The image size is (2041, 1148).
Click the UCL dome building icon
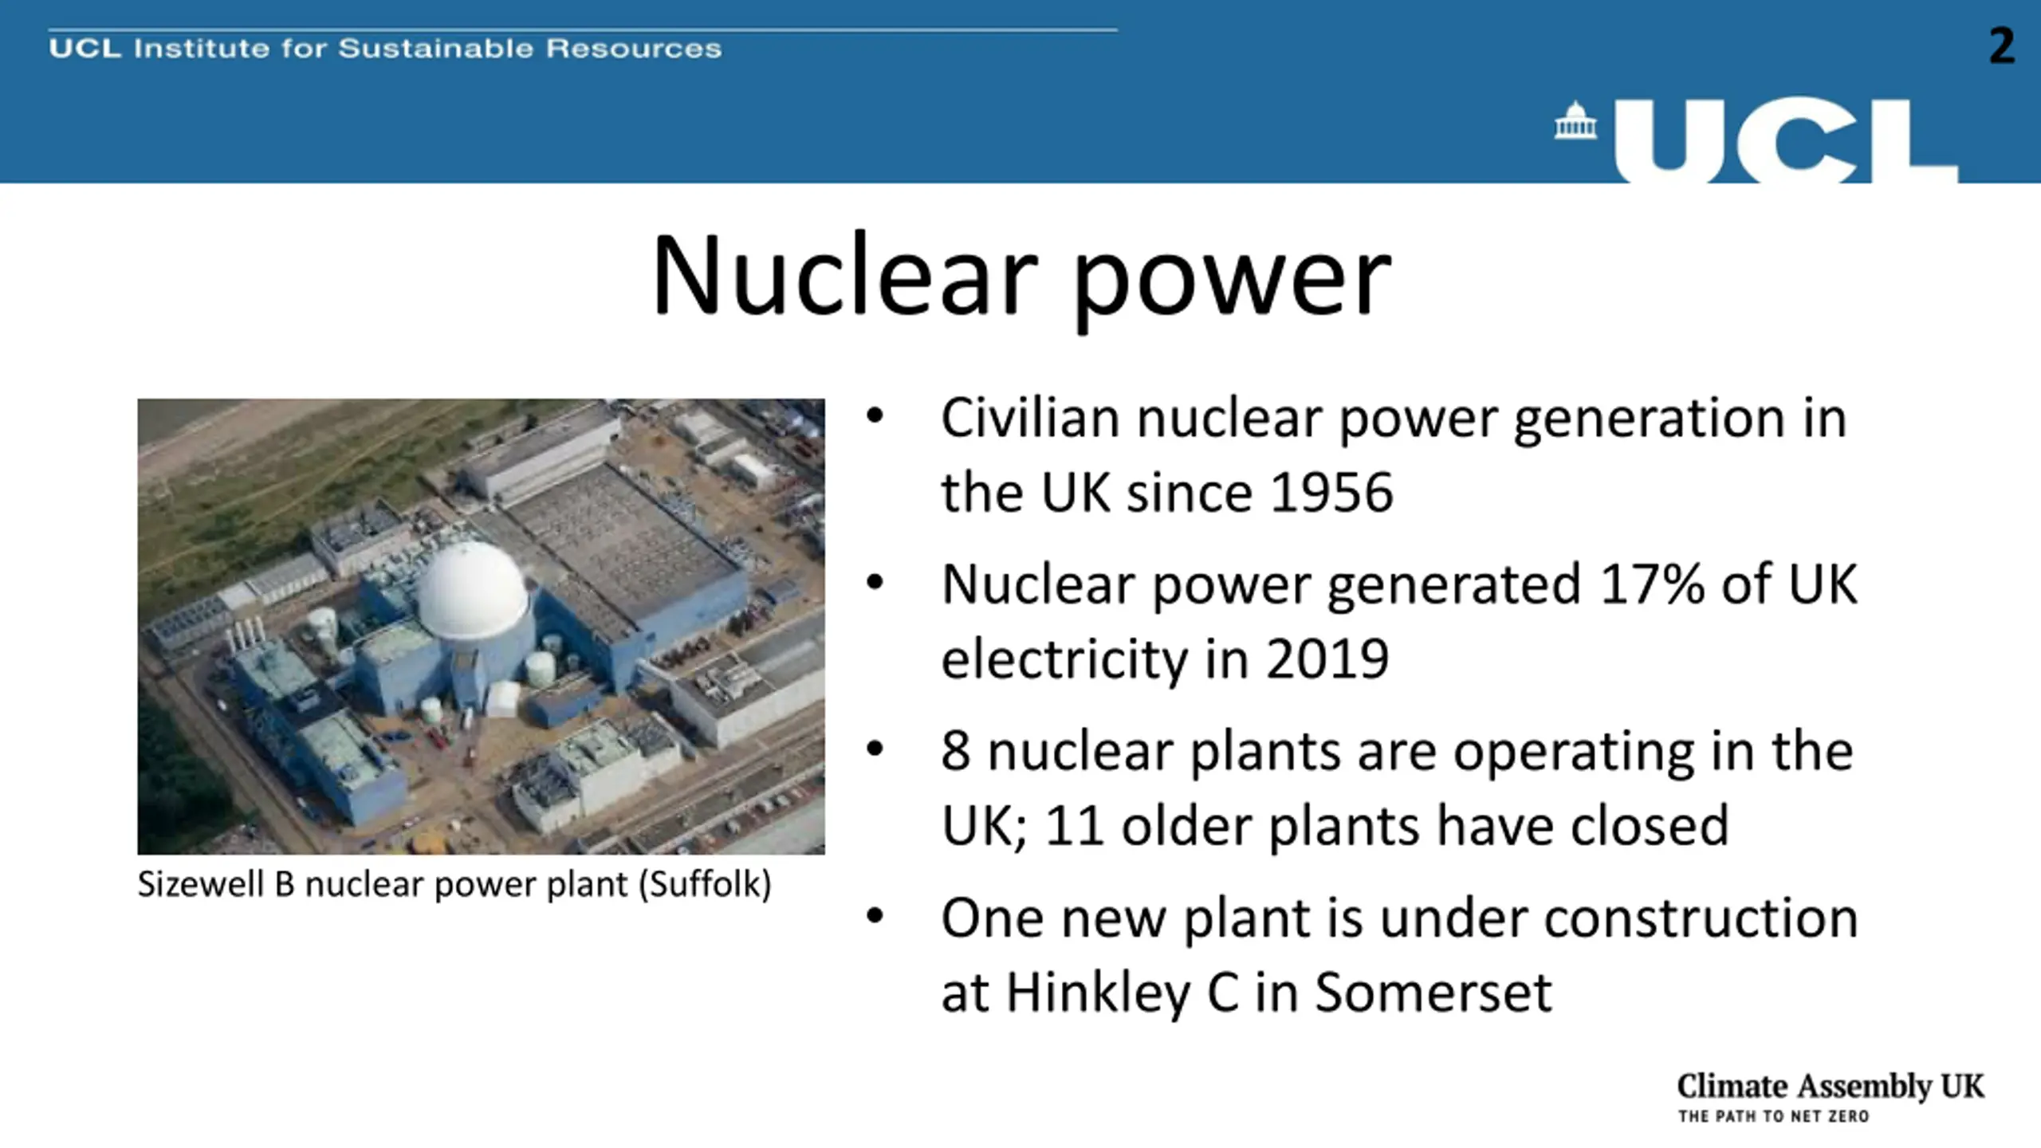coord(1575,120)
